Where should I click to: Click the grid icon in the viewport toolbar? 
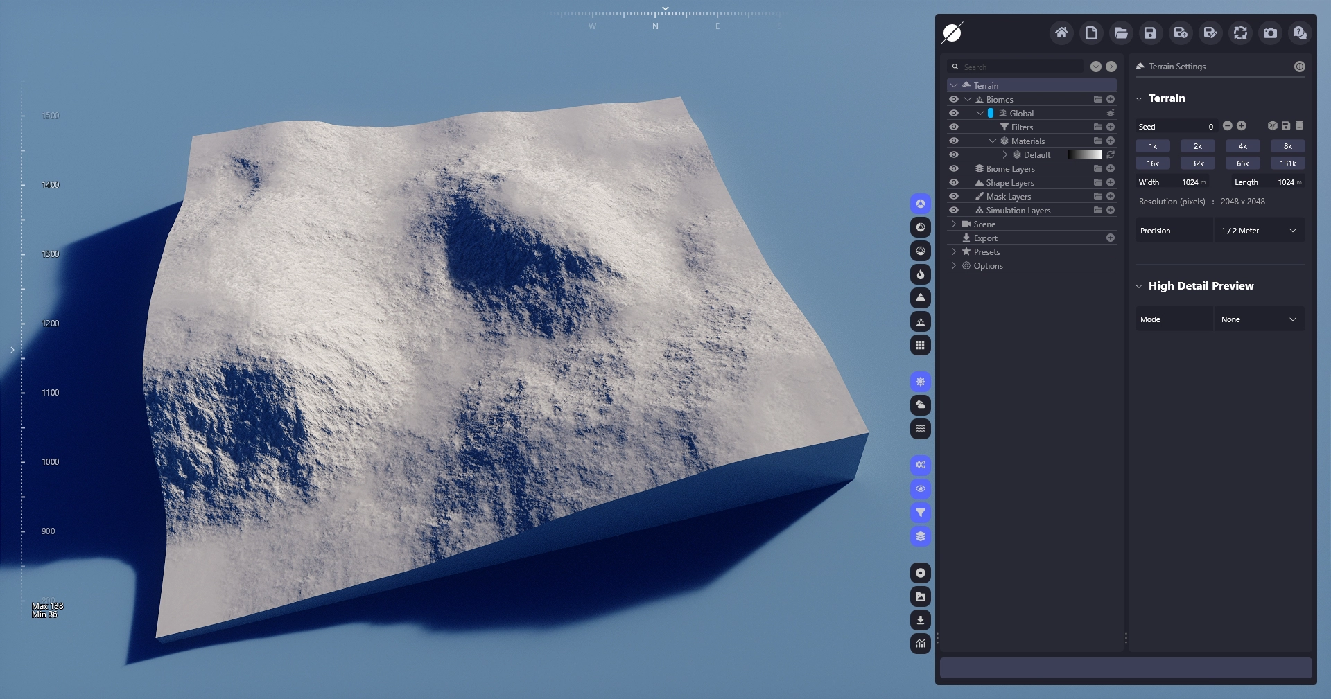[920, 345]
